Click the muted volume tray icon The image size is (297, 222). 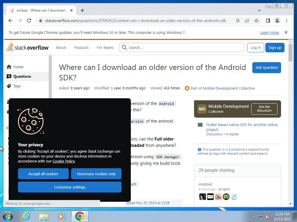click(x=268, y=217)
